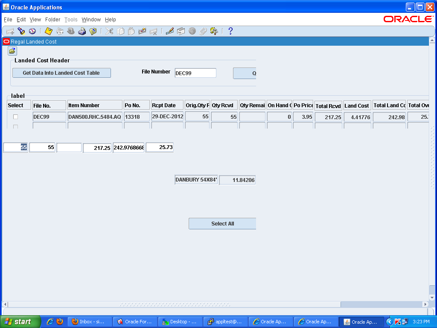Open the Windows Start button
Viewport: 437px width, 328px height.
(20, 322)
